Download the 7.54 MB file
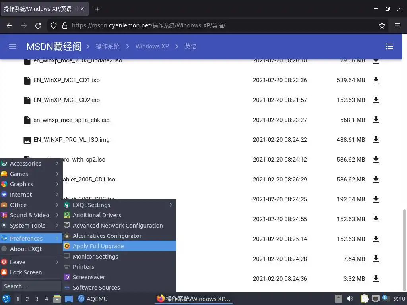This screenshot has height=305, width=407. click(376, 259)
